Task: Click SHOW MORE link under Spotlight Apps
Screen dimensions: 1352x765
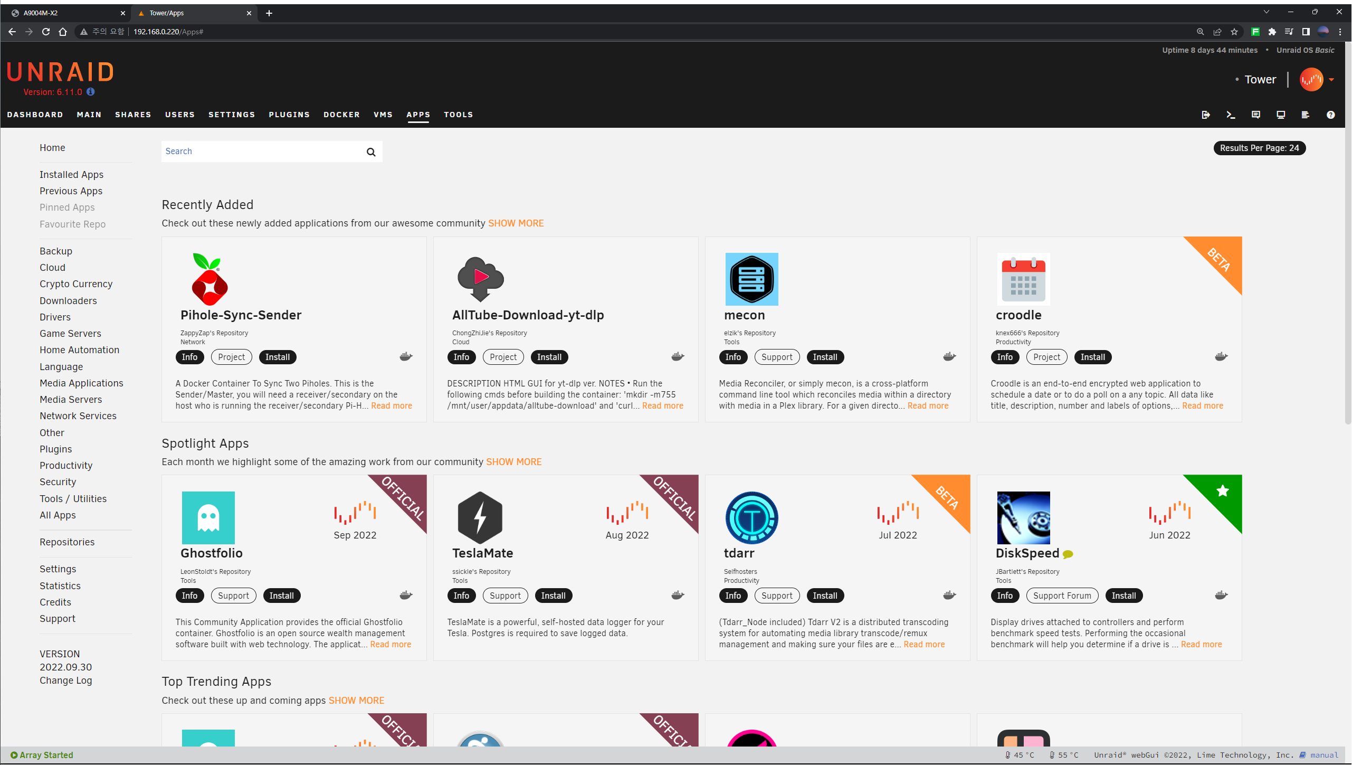Action: click(x=513, y=462)
